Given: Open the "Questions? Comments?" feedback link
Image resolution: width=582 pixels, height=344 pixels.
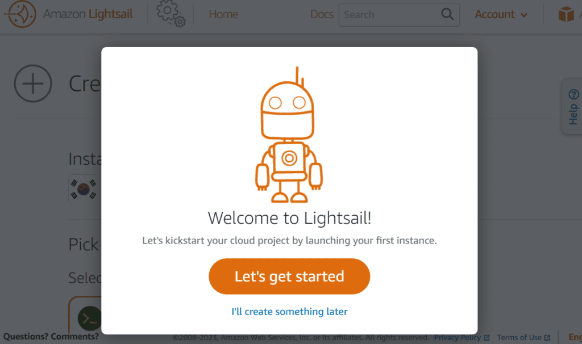Looking at the screenshot, I should 51,337.
